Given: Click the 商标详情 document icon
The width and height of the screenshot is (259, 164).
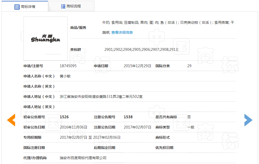Looking at the screenshot, I should pyautogui.click(x=17, y=7).
